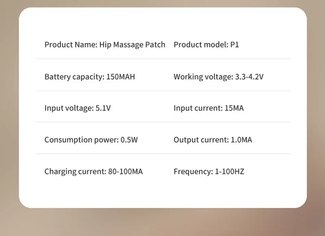Click the P1 model value

235,45
